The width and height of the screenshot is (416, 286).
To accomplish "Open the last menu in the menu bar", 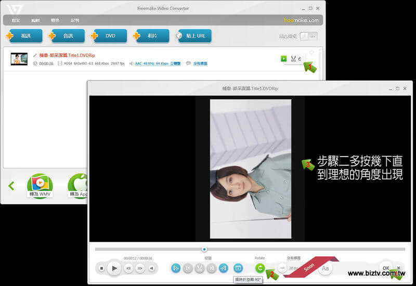I will point(75,20).
